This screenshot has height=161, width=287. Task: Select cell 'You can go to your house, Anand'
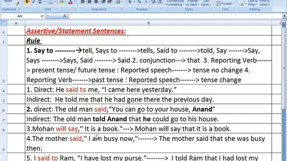[x=148, y=109]
